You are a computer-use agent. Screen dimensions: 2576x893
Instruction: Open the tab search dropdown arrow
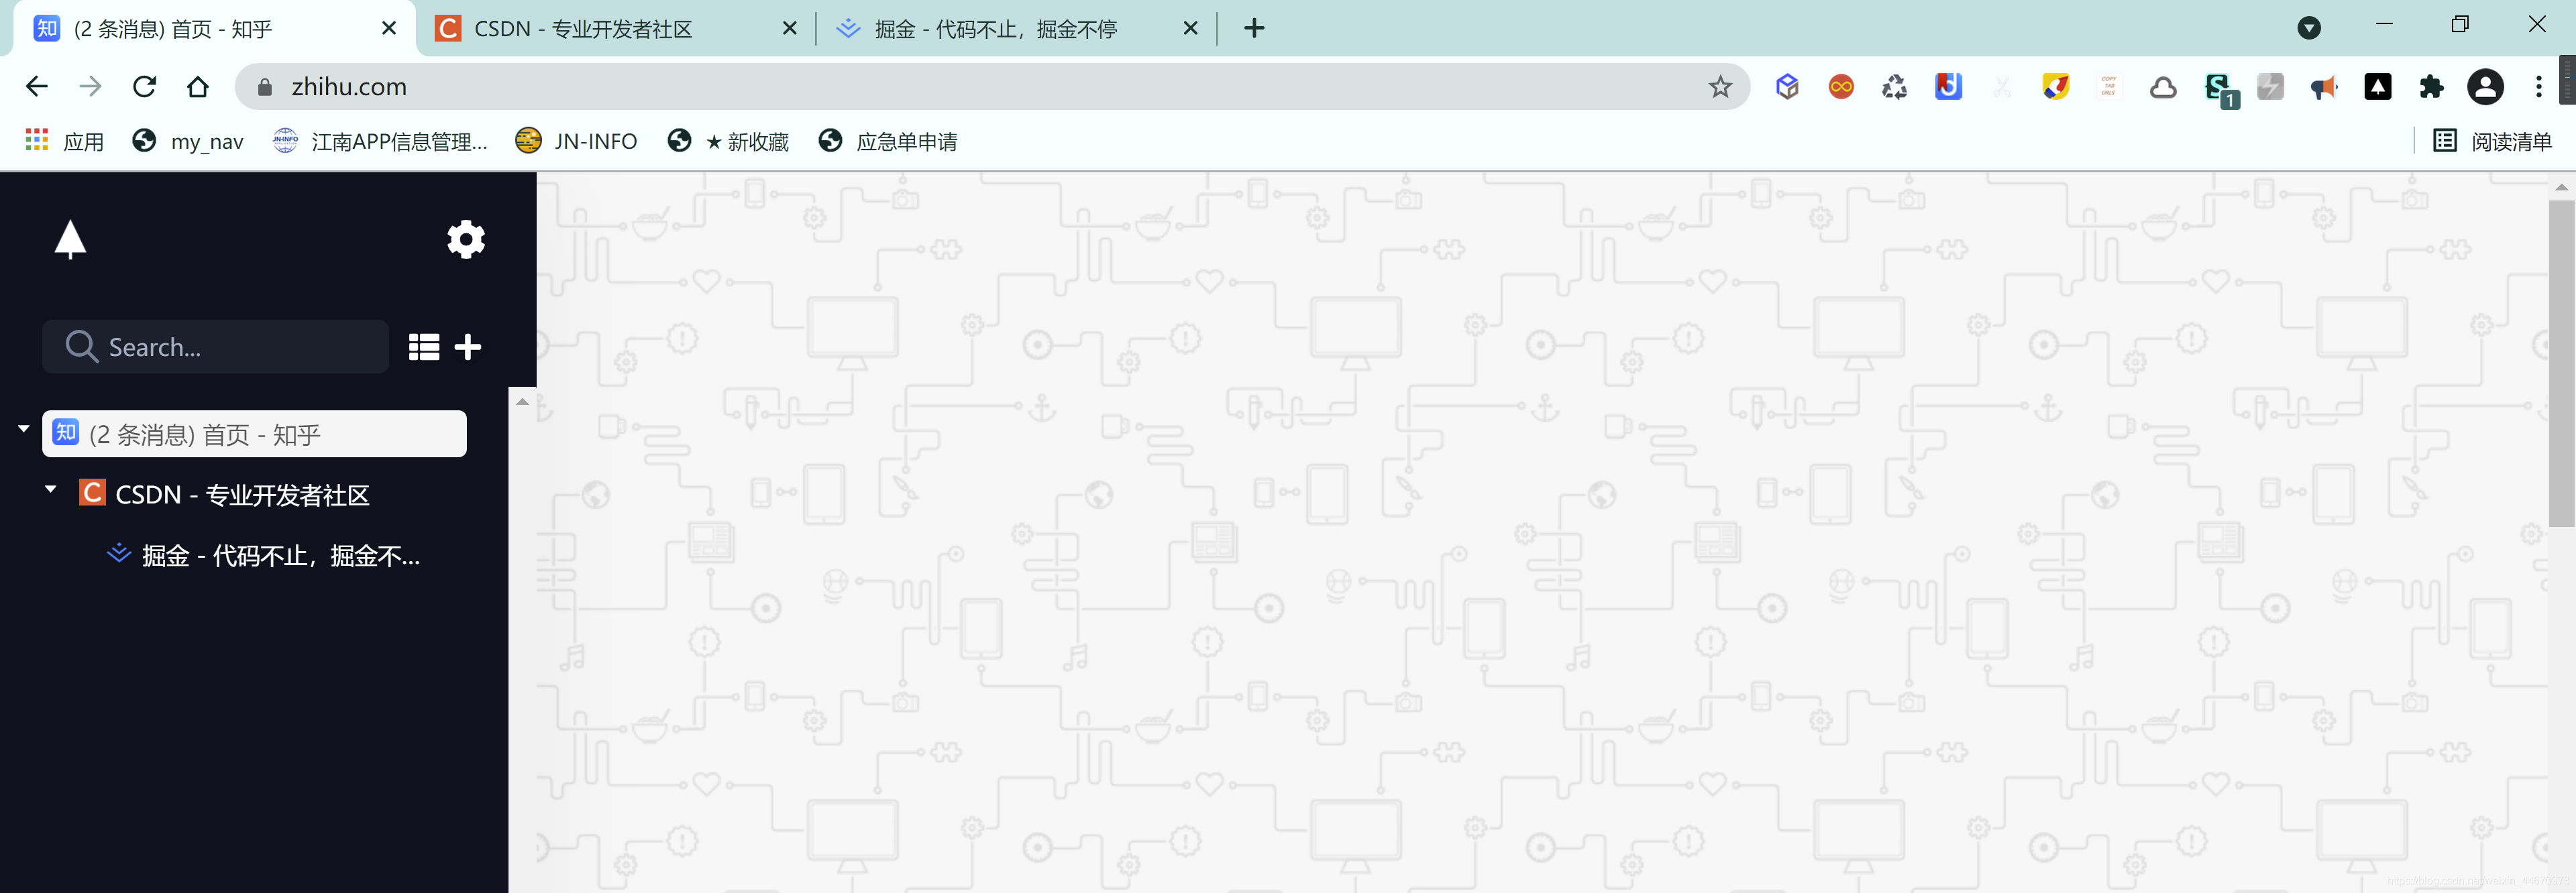click(2309, 28)
